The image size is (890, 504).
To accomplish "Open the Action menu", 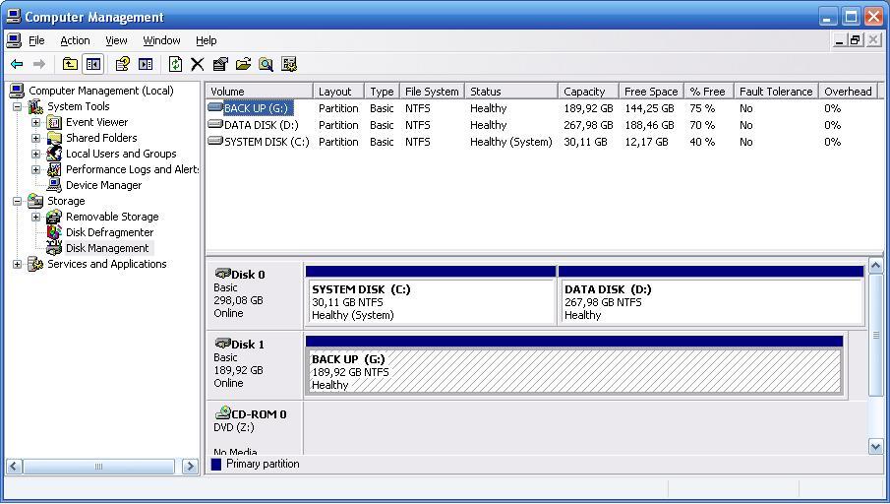I will click(75, 40).
